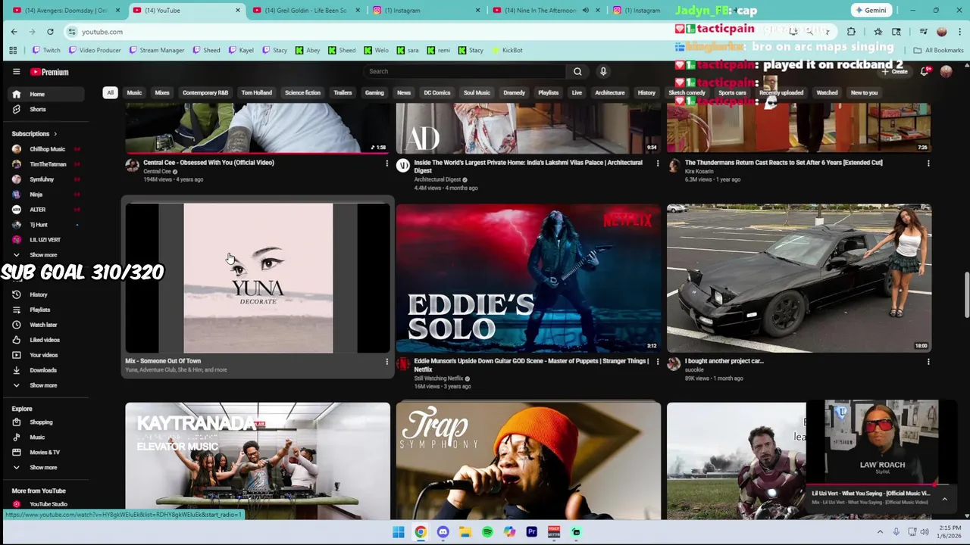
Task: Open Liked videos in the sidebar
Action: tap(45, 340)
